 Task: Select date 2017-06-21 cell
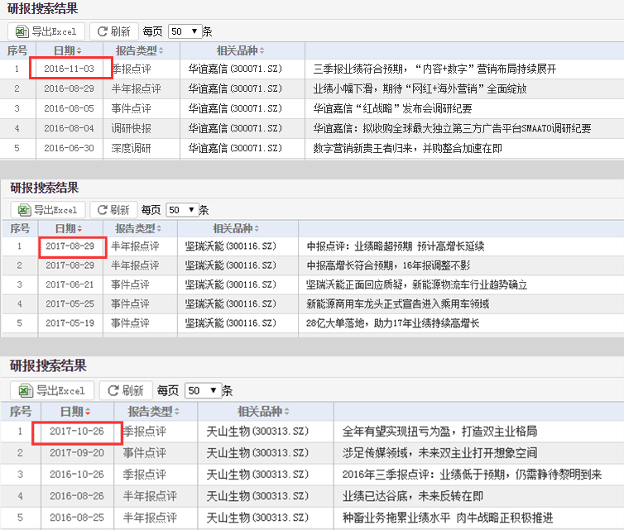(70, 284)
